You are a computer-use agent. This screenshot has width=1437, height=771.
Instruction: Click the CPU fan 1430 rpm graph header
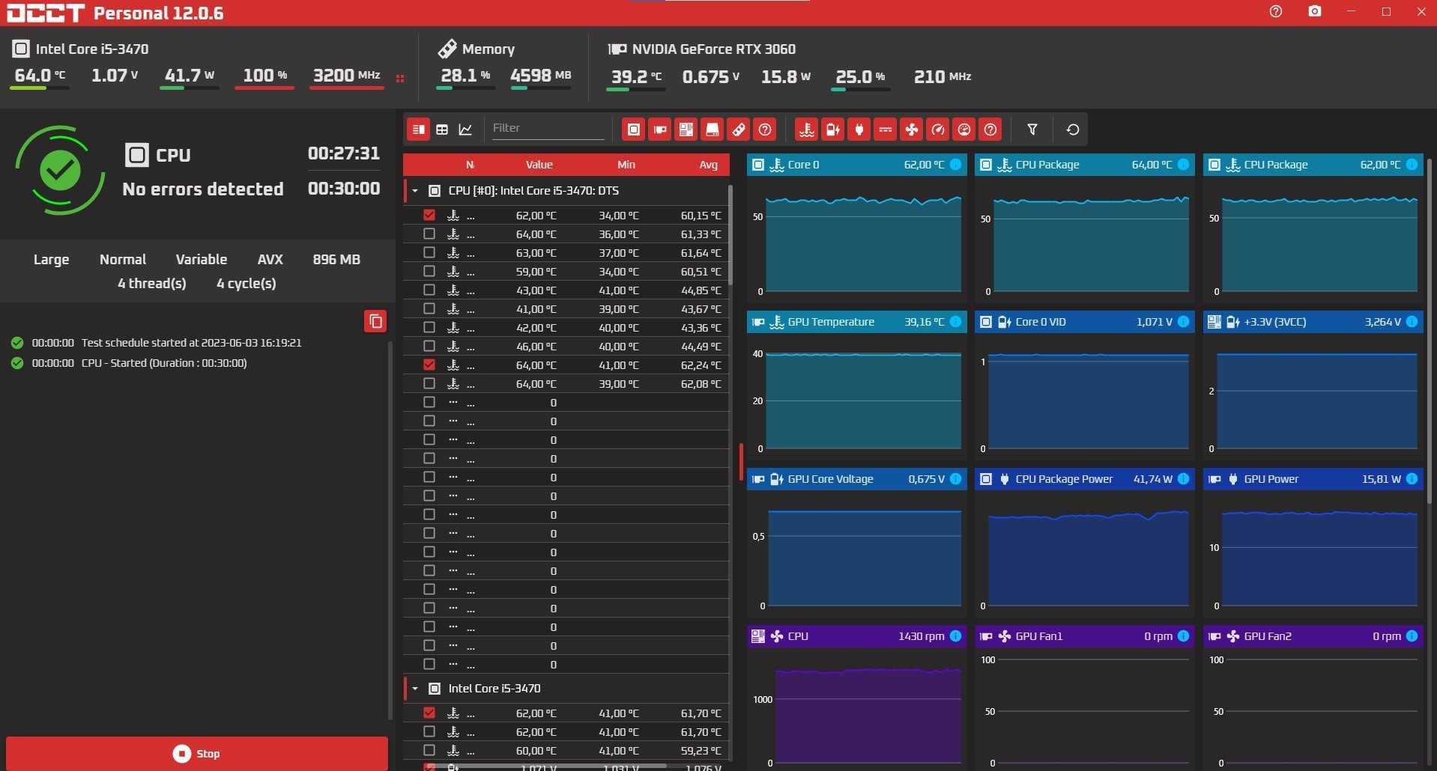coord(856,636)
